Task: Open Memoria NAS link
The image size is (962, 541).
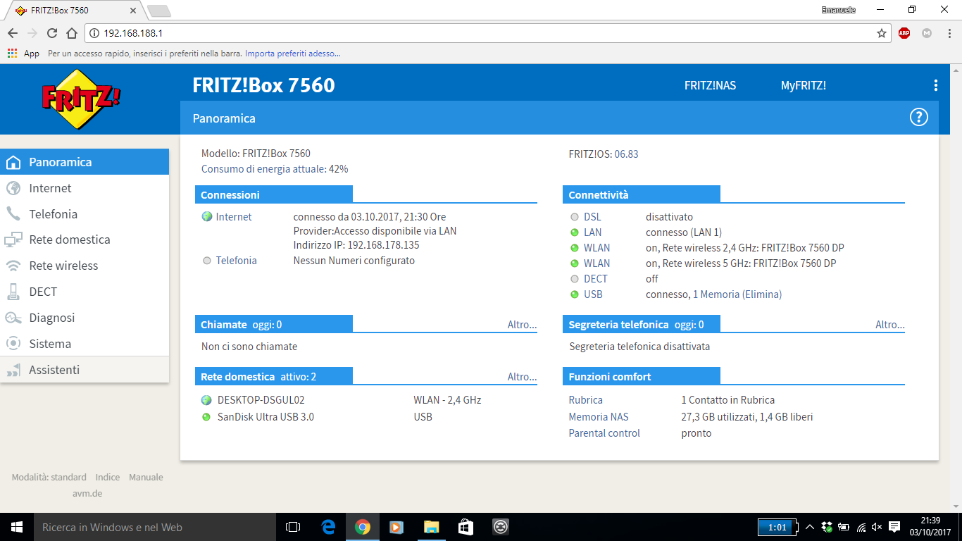Action: tap(599, 417)
